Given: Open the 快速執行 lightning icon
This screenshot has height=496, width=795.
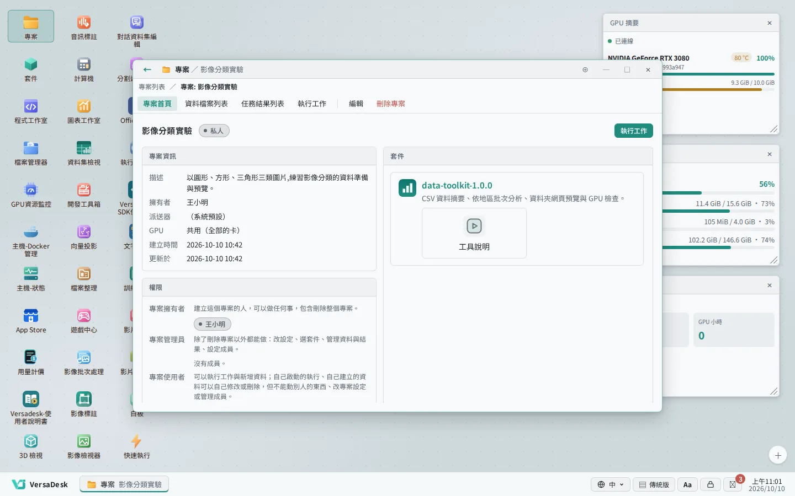Looking at the screenshot, I should click(x=137, y=446).
